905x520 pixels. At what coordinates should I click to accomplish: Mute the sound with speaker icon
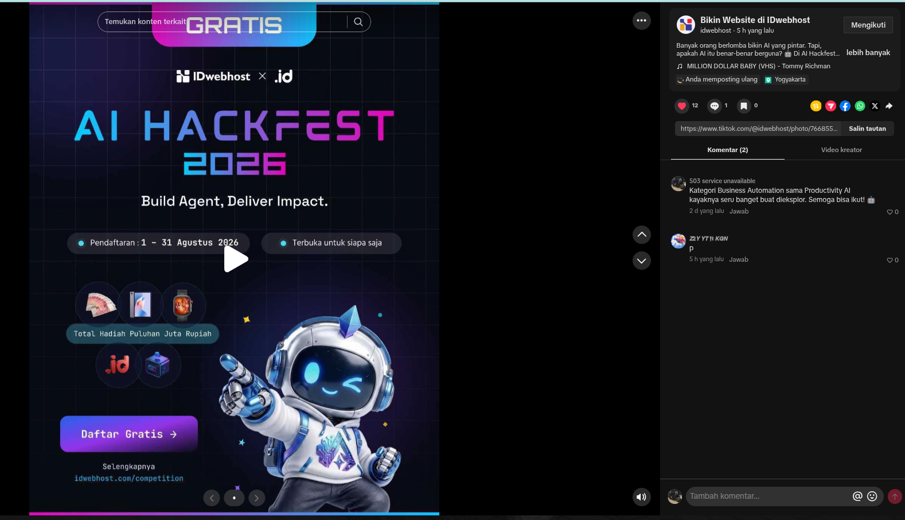(642, 497)
